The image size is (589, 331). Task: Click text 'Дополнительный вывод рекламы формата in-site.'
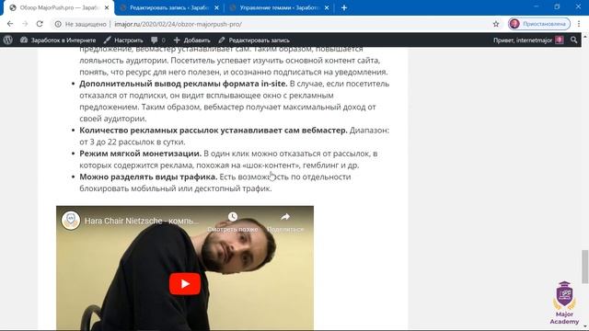coord(183,84)
